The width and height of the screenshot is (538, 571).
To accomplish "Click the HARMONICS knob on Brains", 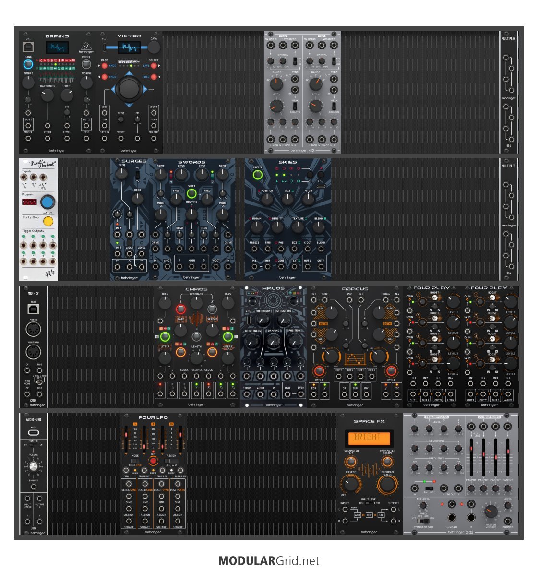I will (47, 95).
